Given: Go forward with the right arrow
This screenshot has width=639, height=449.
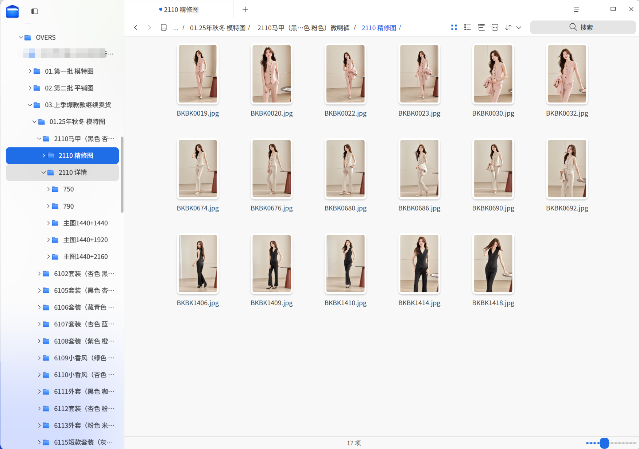Looking at the screenshot, I should point(149,28).
